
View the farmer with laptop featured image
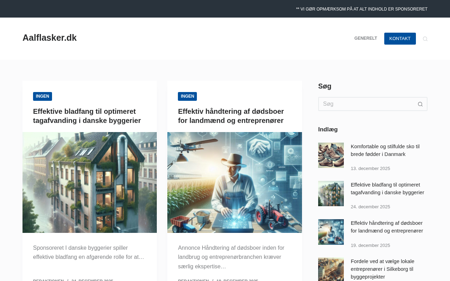(234, 182)
